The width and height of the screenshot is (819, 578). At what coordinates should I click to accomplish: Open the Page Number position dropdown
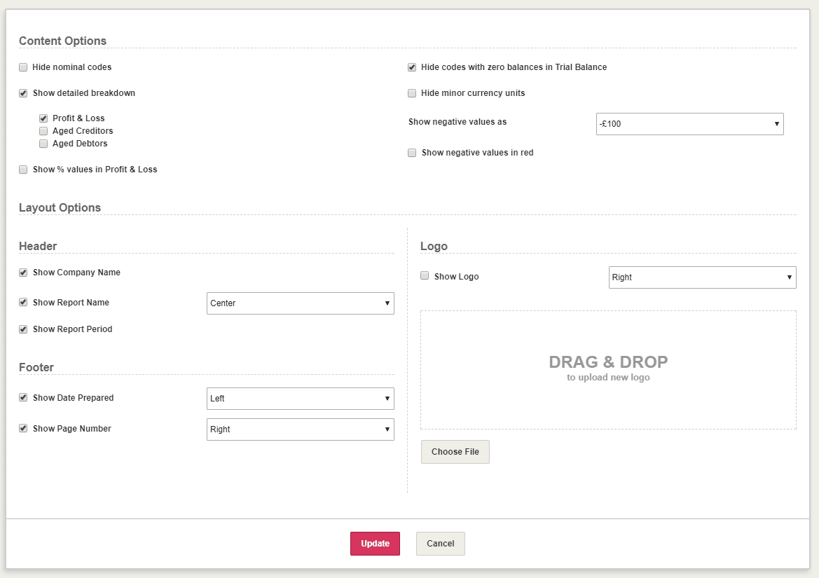300,429
